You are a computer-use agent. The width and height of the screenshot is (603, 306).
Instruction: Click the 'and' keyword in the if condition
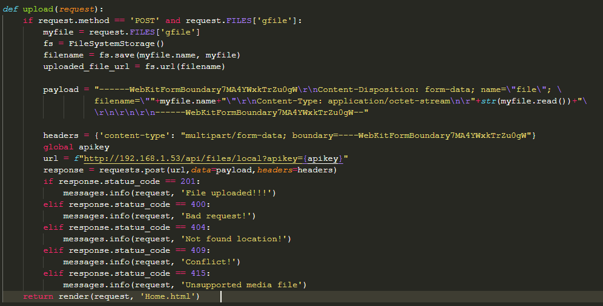(x=173, y=21)
